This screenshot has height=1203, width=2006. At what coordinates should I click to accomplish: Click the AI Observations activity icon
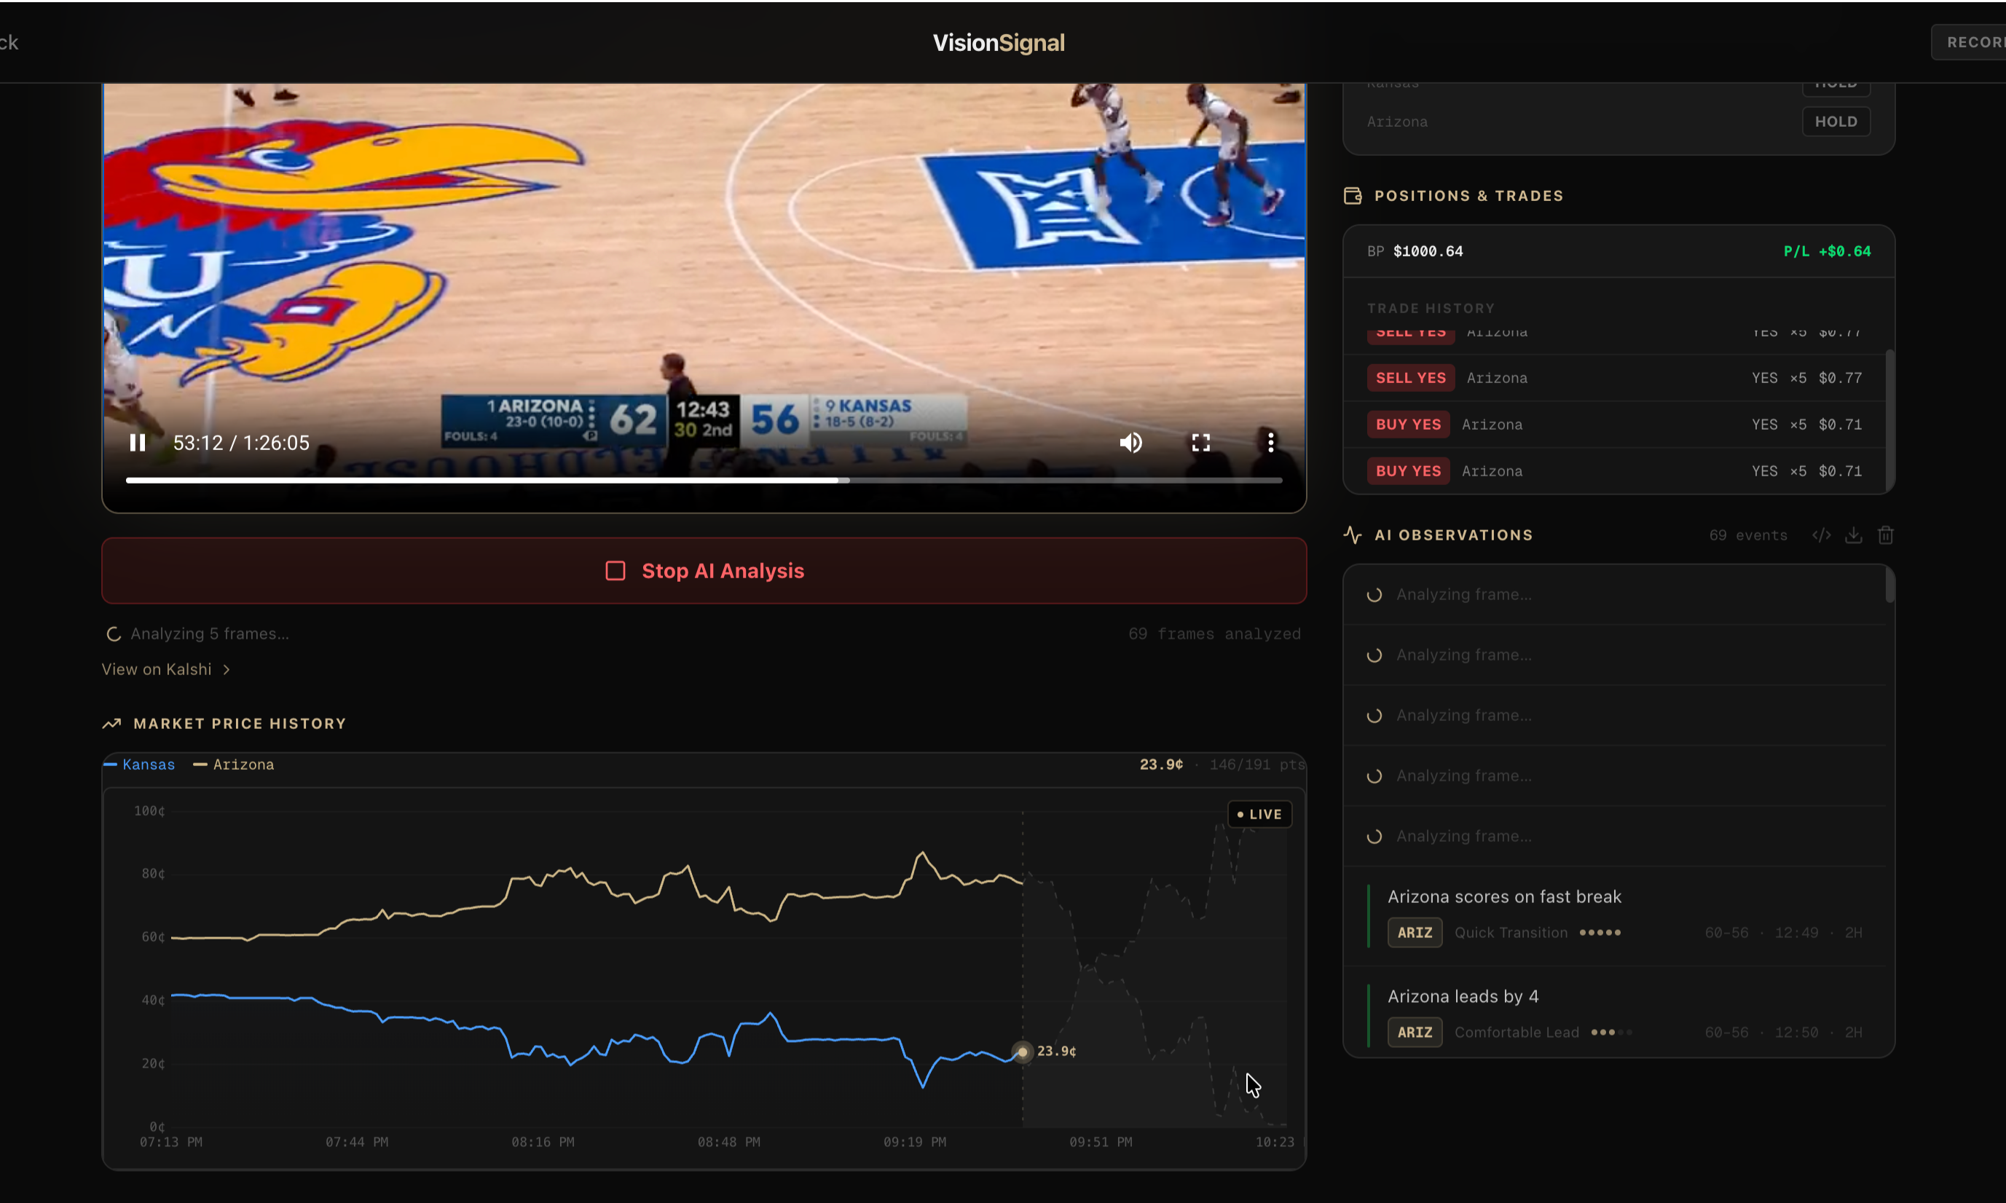tap(1353, 535)
